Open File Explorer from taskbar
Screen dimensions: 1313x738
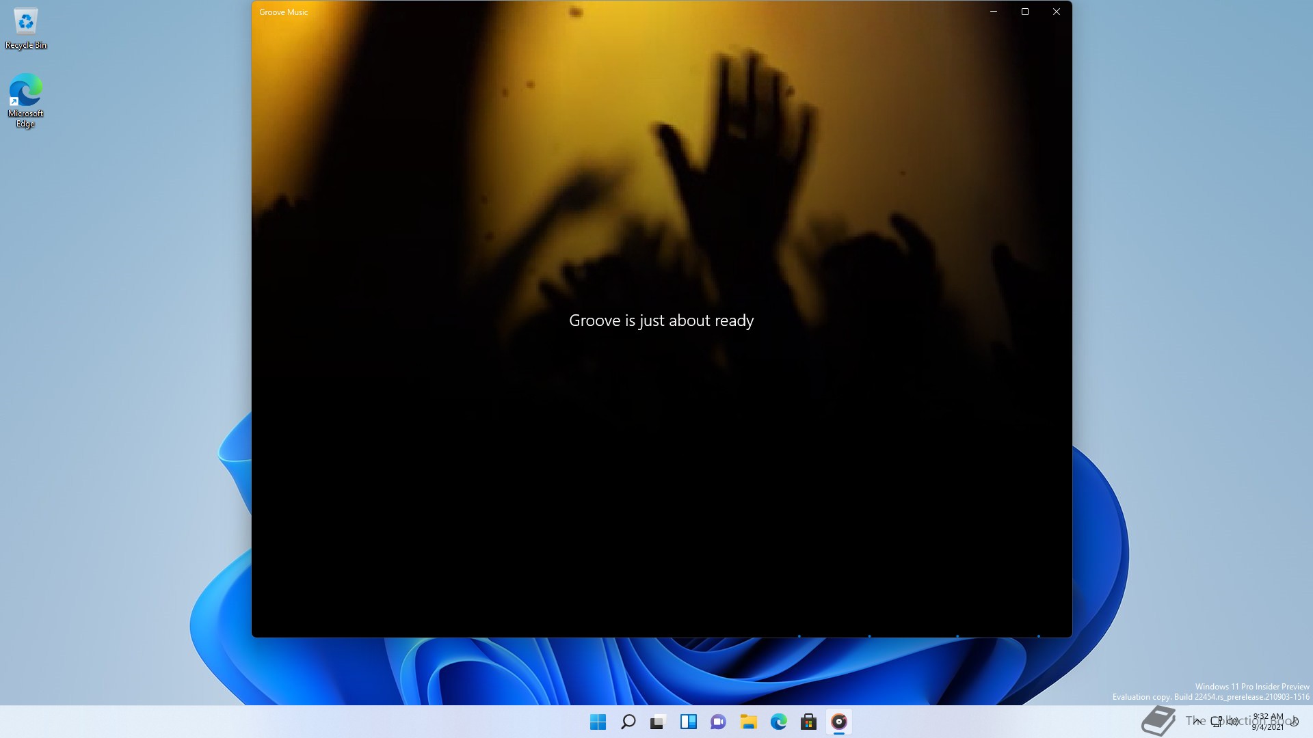[748, 722]
